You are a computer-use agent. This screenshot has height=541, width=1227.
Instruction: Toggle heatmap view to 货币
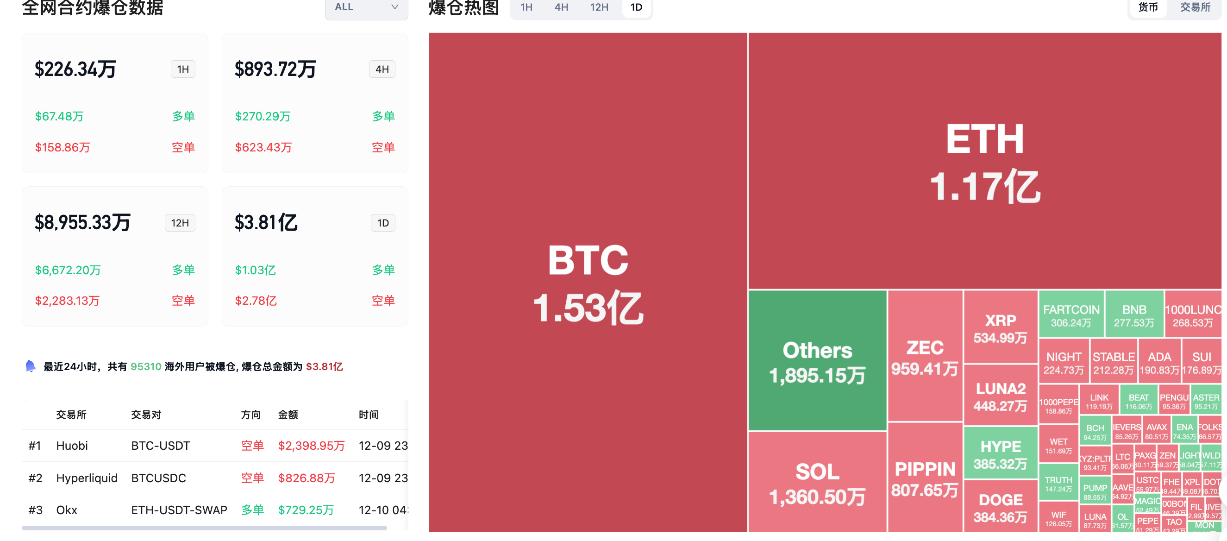point(1147,7)
